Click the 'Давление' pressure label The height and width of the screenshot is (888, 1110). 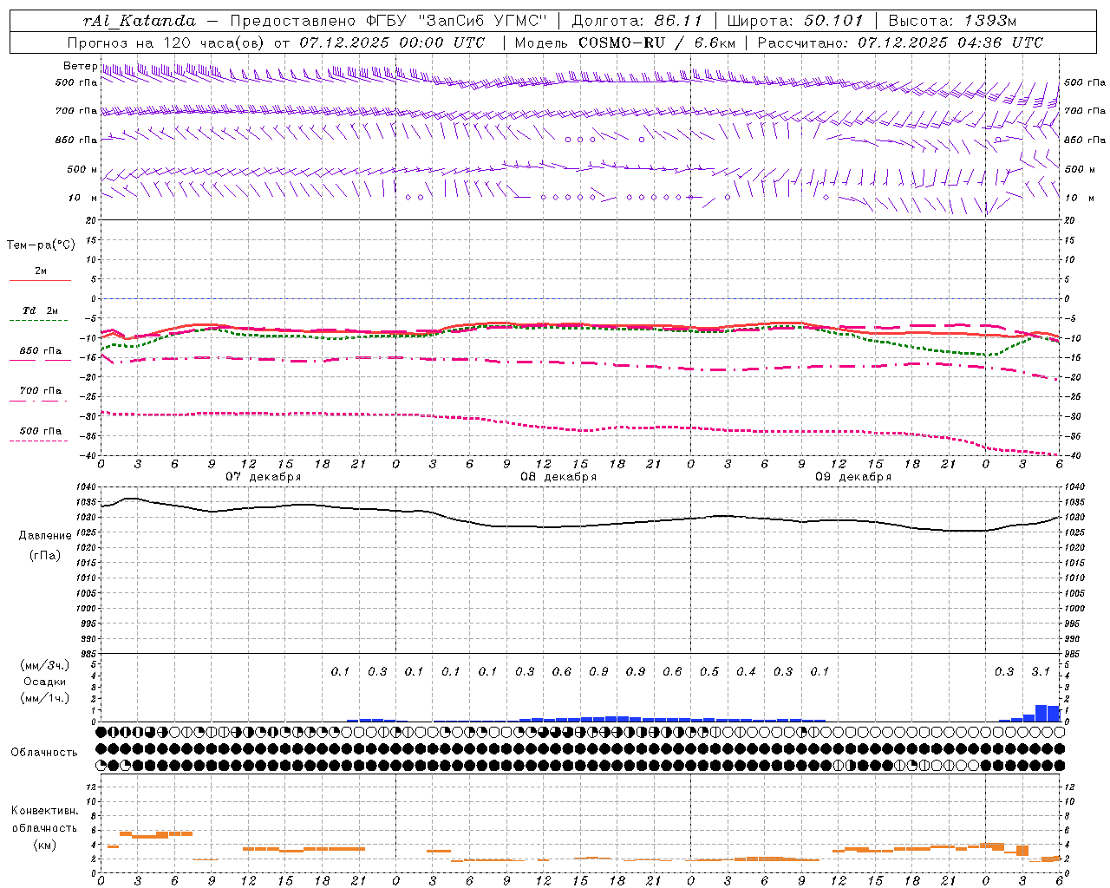[x=45, y=535]
